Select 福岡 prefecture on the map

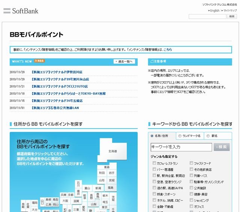pos(35,203)
